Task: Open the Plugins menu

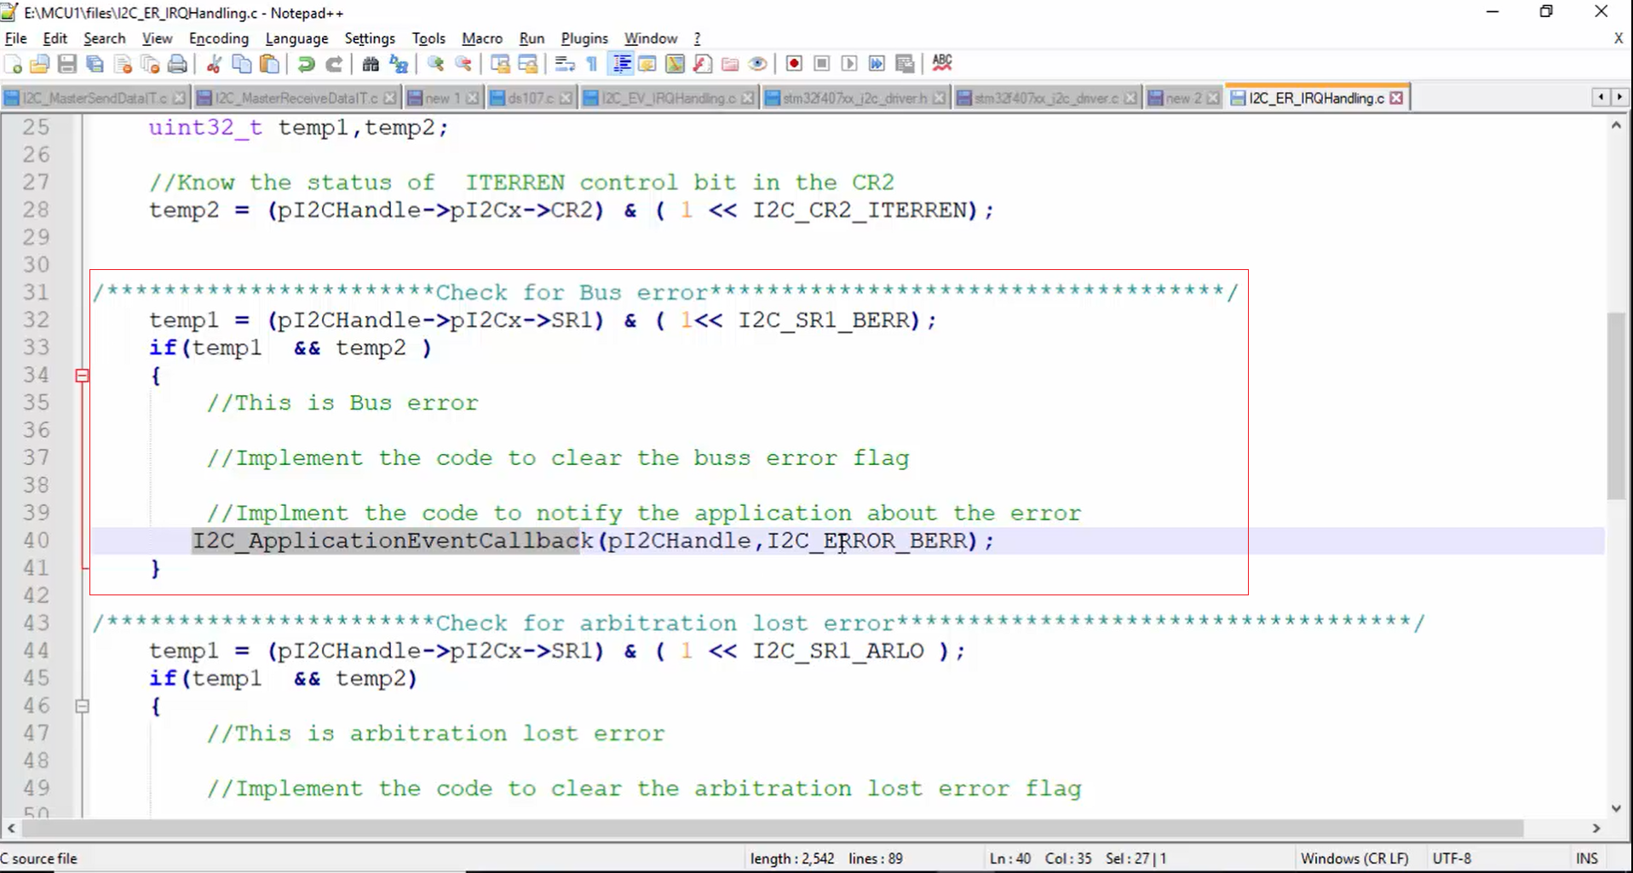Action: point(584,38)
